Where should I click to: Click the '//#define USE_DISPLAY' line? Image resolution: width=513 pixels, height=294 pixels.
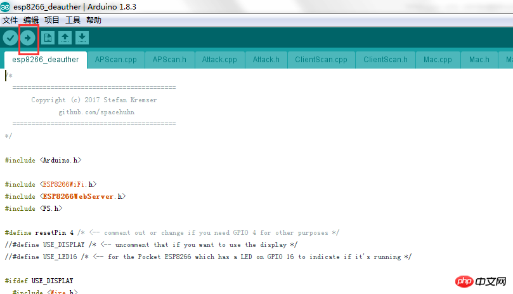coord(151,245)
